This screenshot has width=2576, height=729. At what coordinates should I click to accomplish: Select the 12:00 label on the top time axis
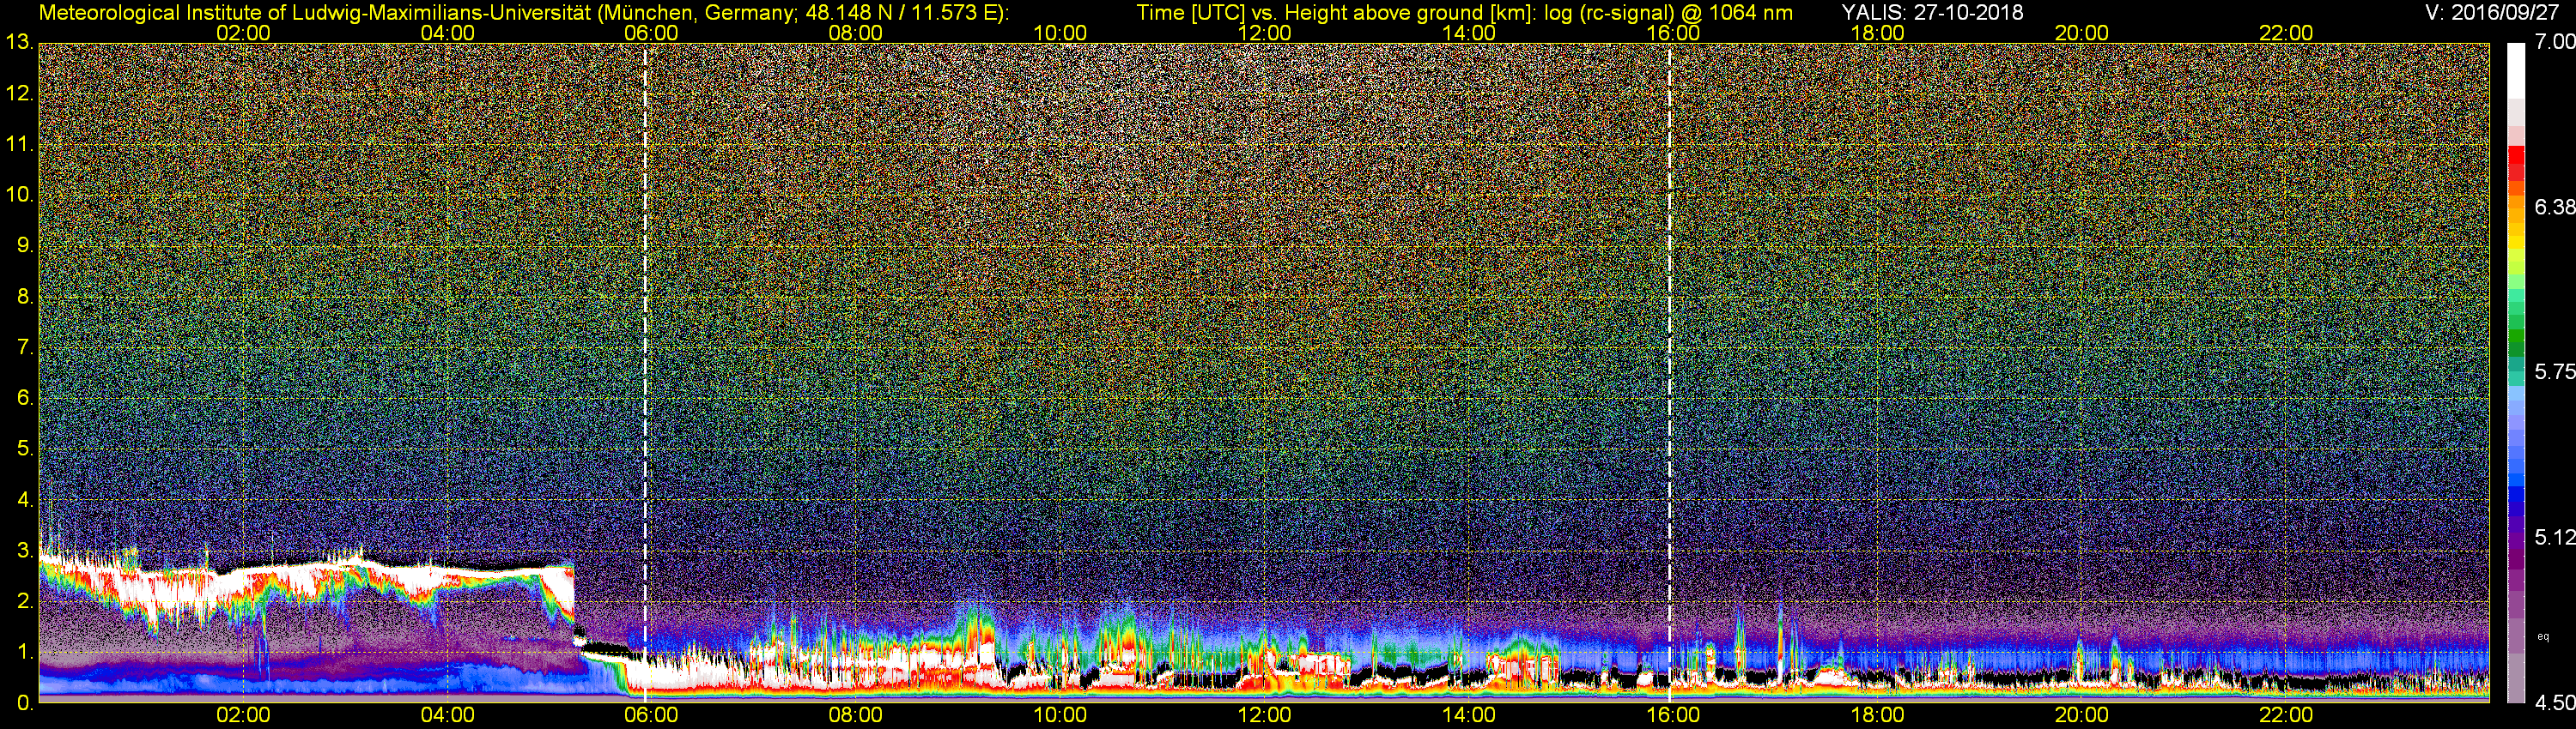[x=1264, y=33]
